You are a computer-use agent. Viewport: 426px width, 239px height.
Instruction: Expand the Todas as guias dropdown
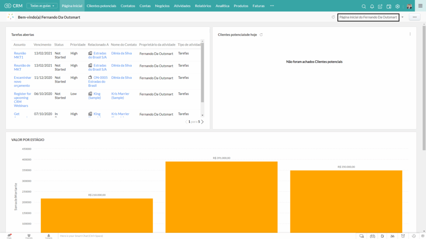[x=42, y=6]
